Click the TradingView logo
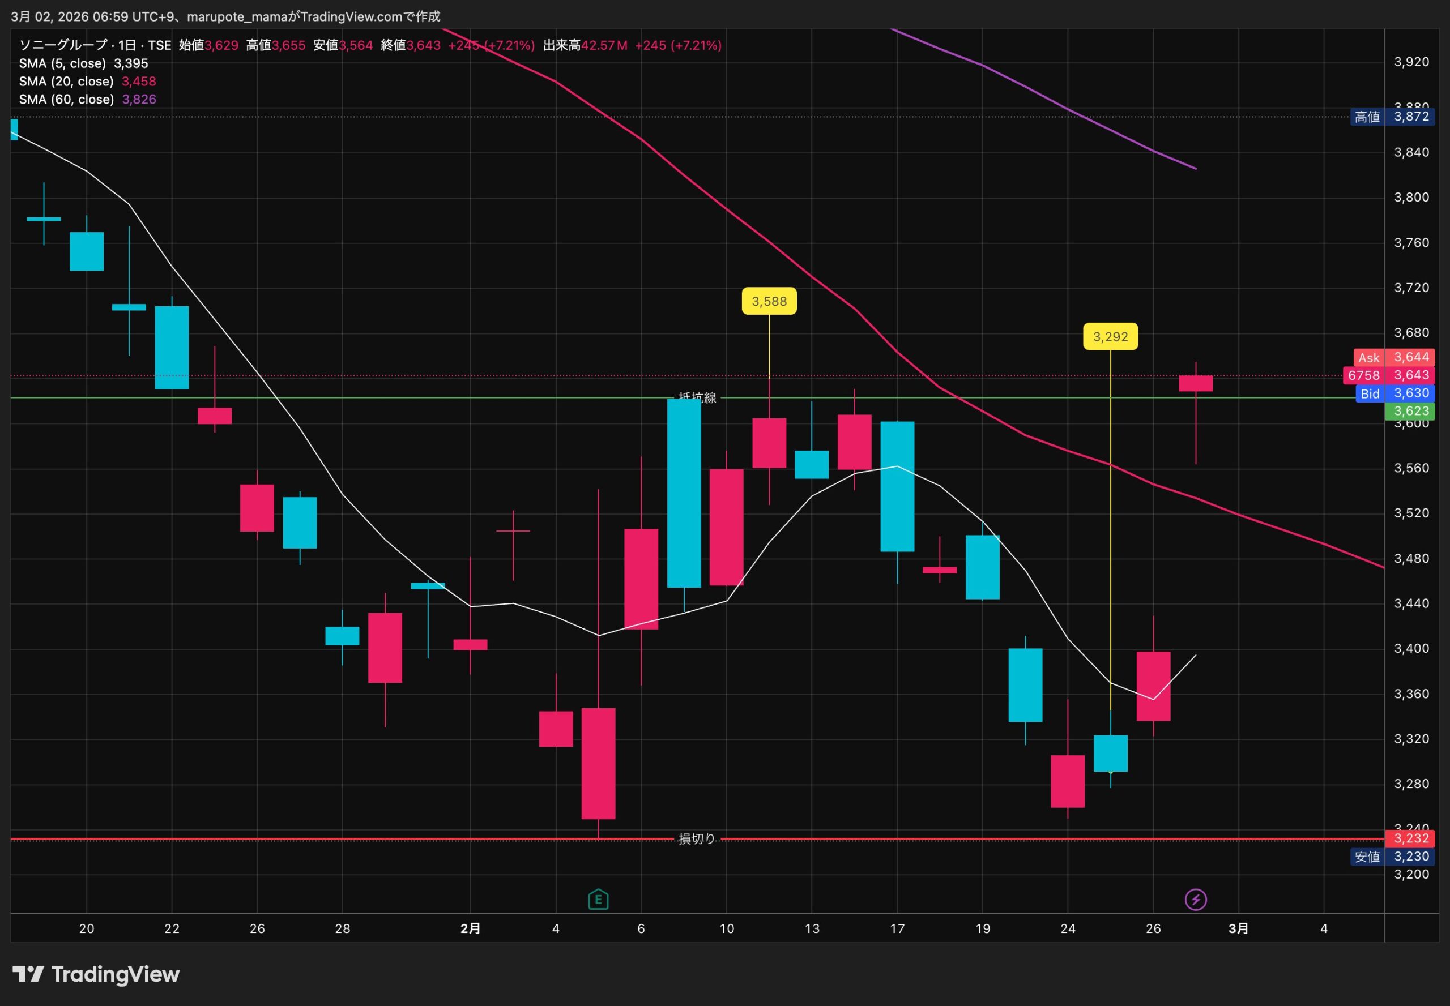The image size is (1450, 1006). (96, 974)
